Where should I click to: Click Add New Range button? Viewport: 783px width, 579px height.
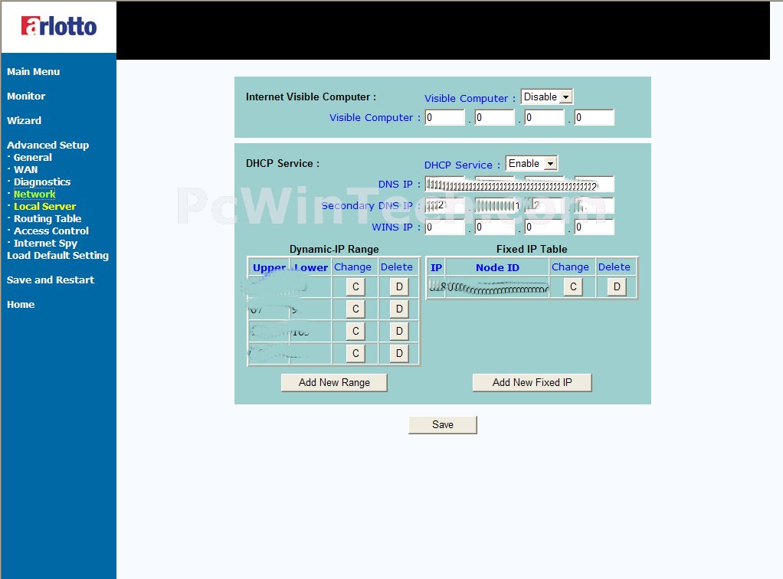coord(334,383)
